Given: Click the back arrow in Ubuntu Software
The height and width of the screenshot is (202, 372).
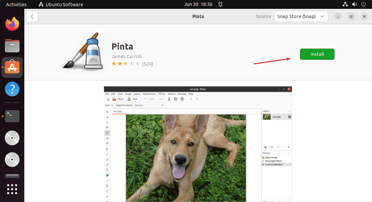Looking at the screenshot, I should pyautogui.click(x=32, y=16).
